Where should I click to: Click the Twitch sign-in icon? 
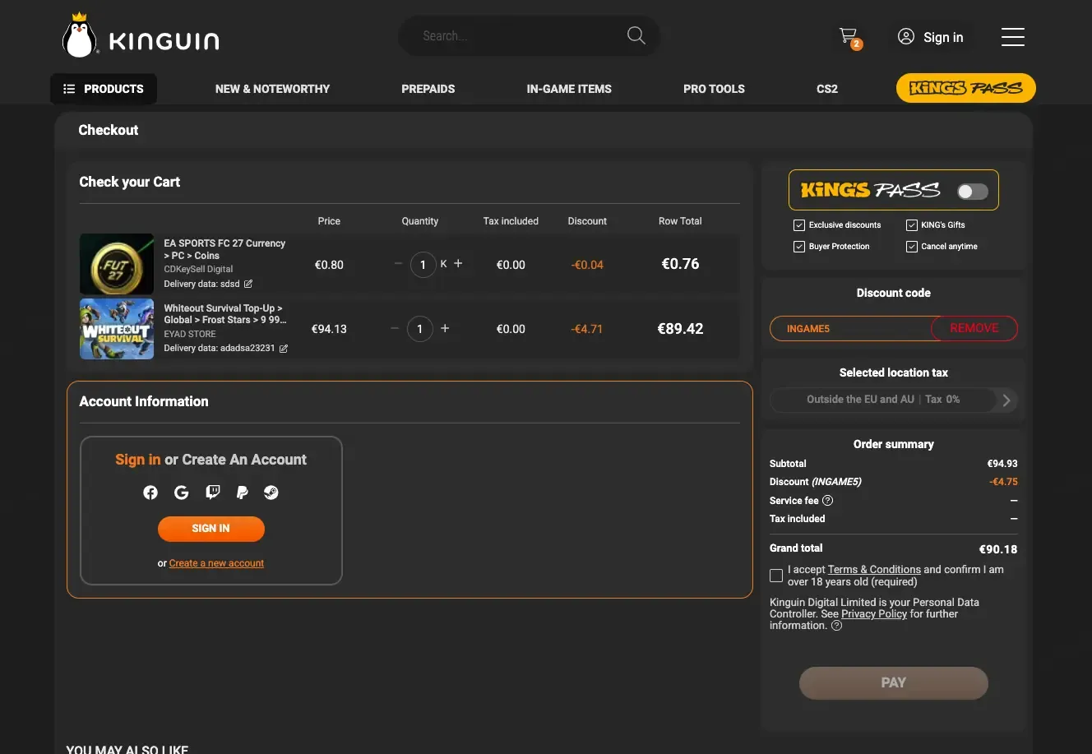(213, 493)
